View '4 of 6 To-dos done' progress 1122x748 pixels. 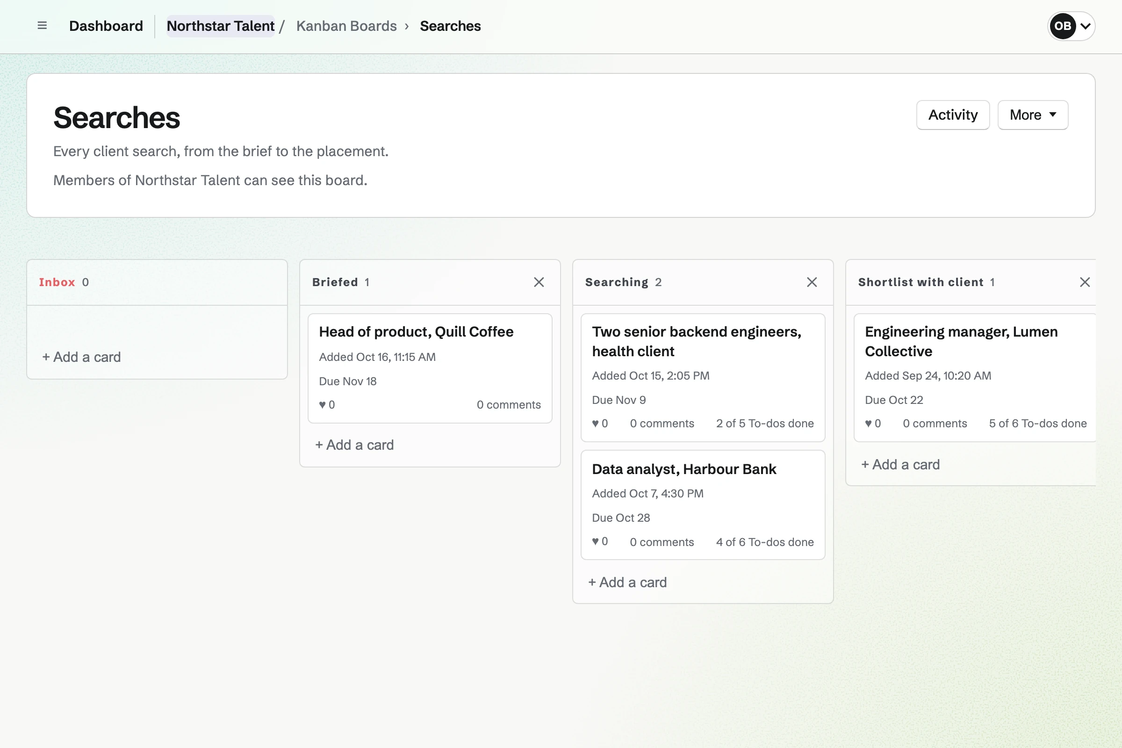coord(765,542)
